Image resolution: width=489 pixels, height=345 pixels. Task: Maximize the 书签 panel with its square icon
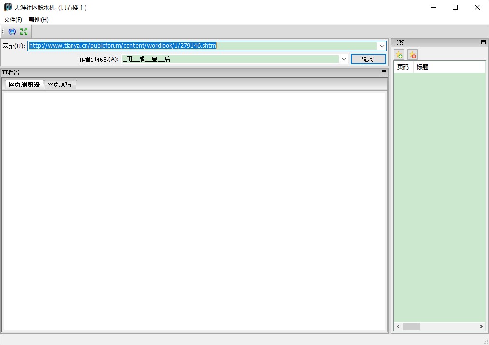tap(483, 43)
